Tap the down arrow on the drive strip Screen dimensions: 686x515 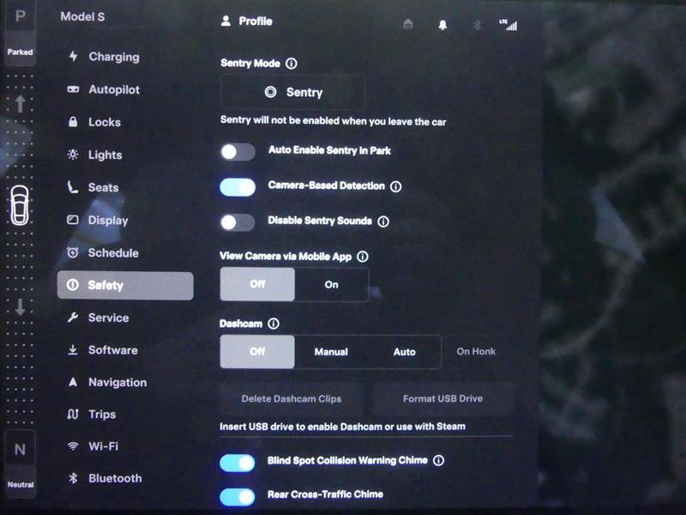click(20, 306)
